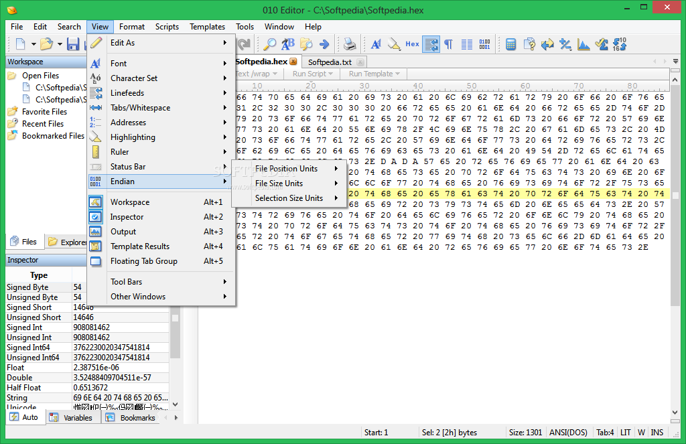
Task: Click the Redo arrow toolbar icon
Action: point(244,44)
